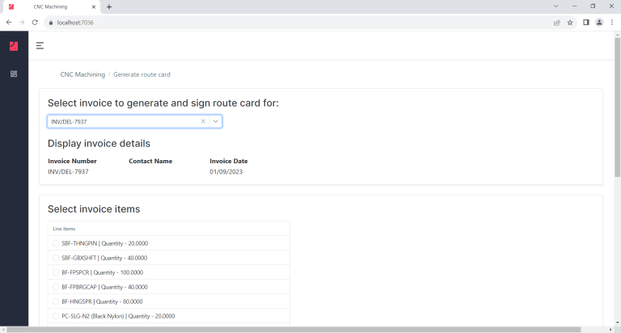Open the dashboard icon in sidebar

click(x=14, y=74)
